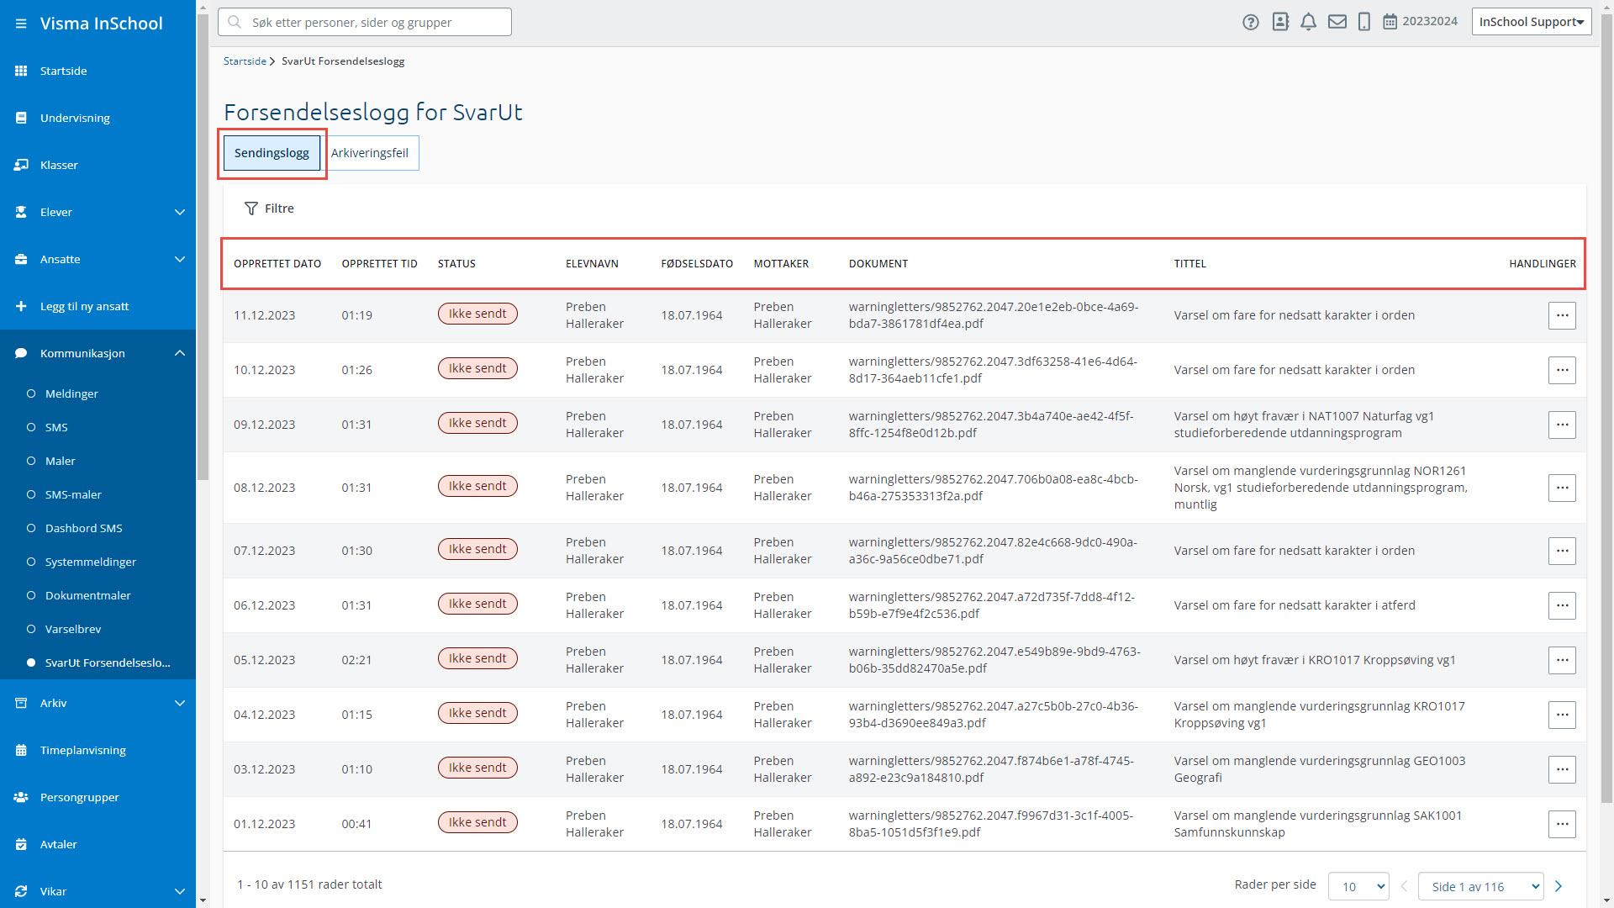Click Legg til ny ansatt
The height and width of the screenshot is (908, 1614).
[x=84, y=306]
